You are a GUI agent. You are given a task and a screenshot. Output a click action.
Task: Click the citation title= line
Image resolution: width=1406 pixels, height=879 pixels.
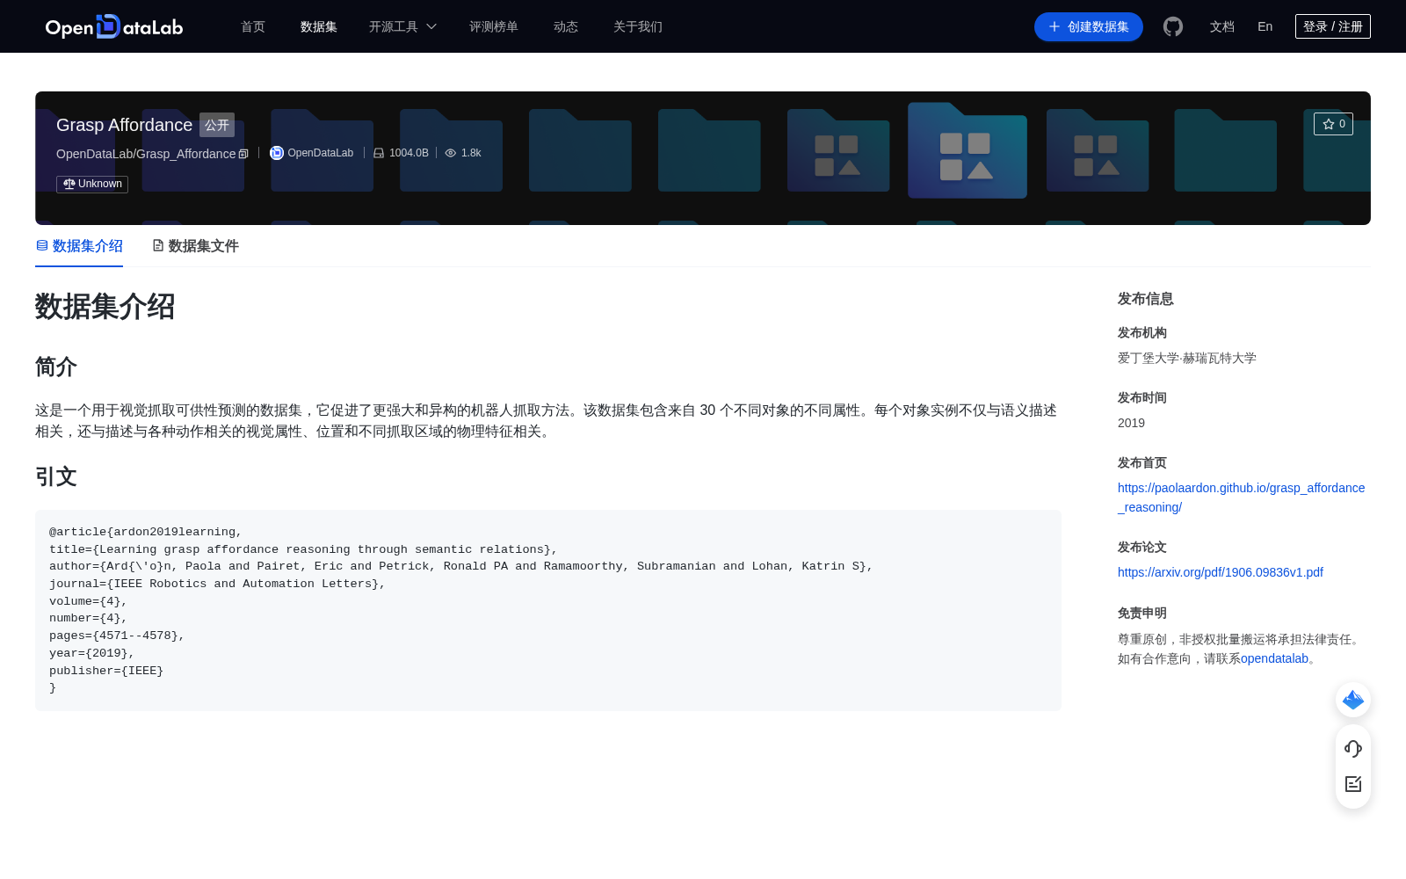303,549
